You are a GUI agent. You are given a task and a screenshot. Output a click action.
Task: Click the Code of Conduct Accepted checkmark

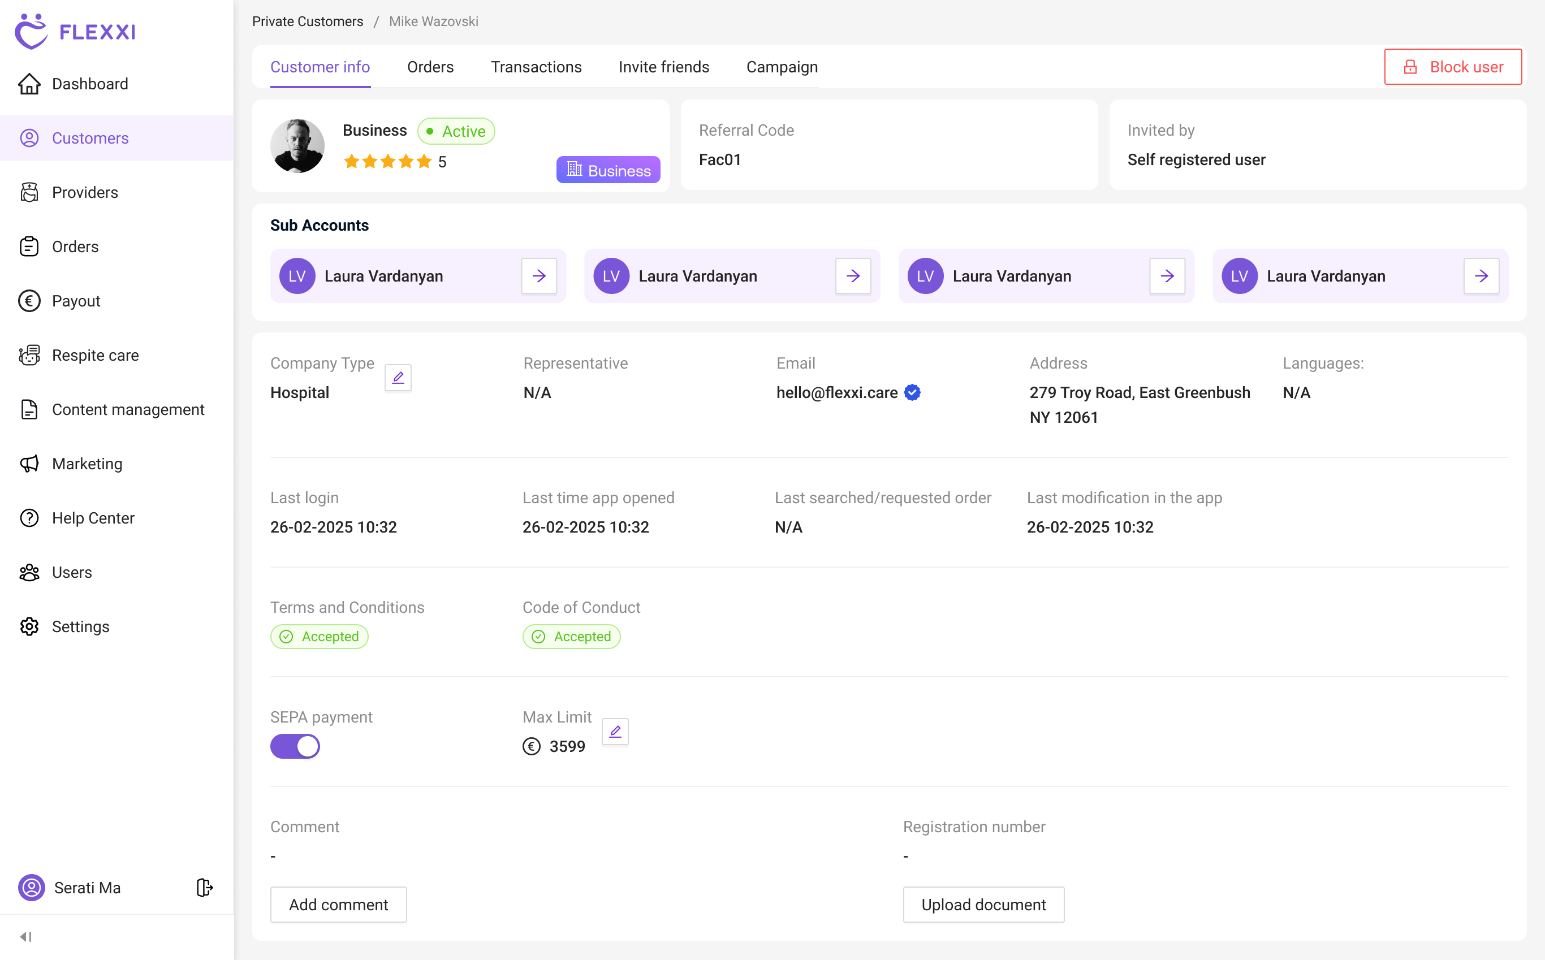tap(538, 636)
